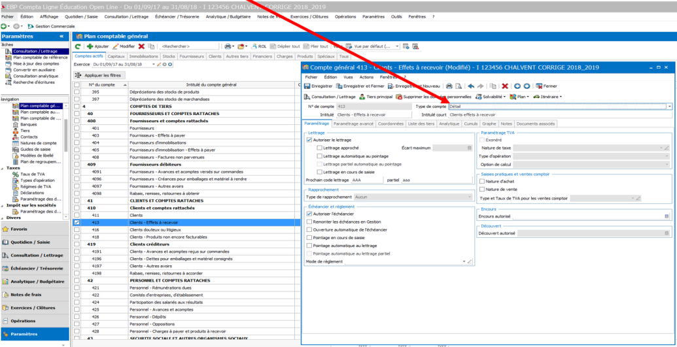Viewport: 677px width, 347px height.
Task: Collapse the Paramètres sidebar with double chevron
Action: (x=61, y=37)
